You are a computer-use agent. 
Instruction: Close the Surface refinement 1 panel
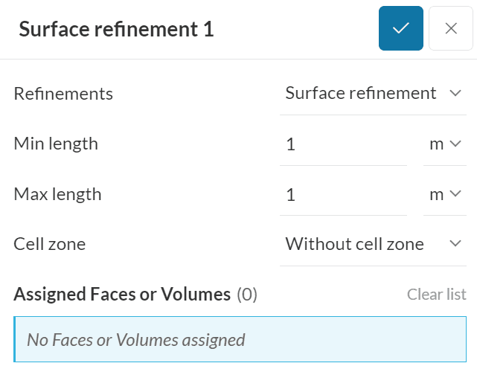coord(450,28)
